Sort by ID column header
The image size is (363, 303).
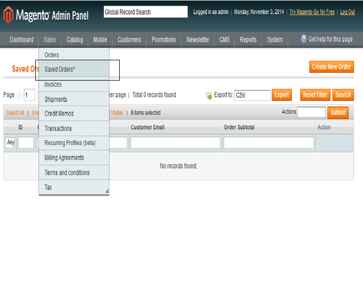pos(20,127)
